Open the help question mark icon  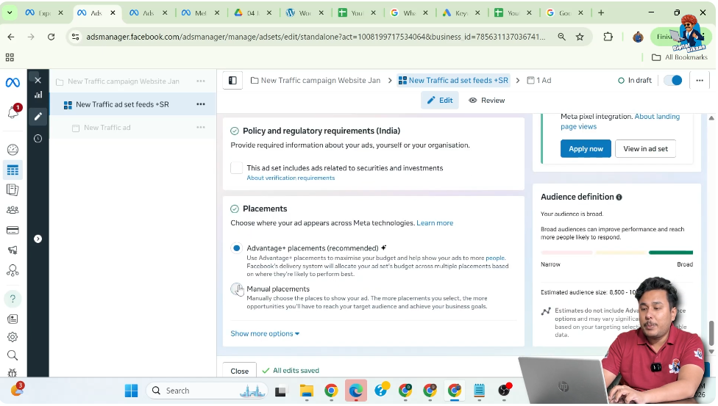13,299
